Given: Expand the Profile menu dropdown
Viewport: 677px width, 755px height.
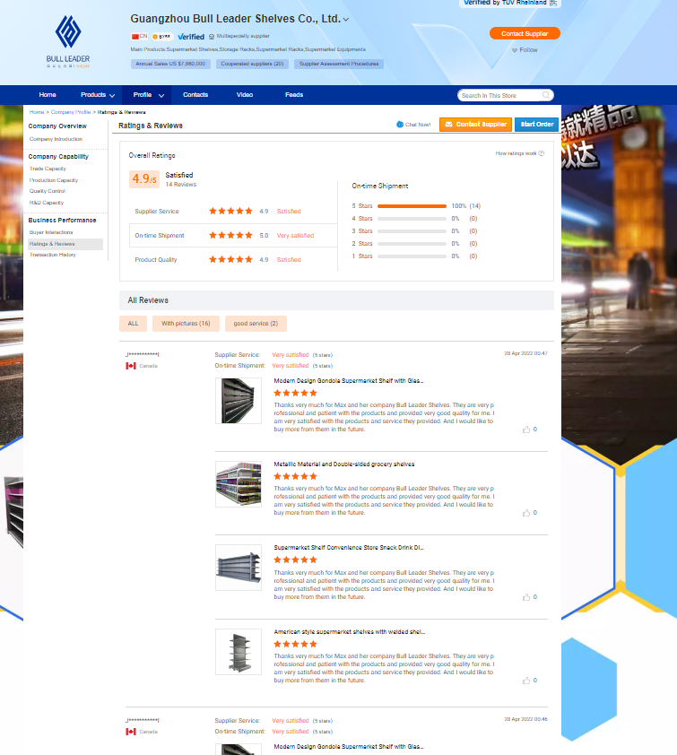Looking at the screenshot, I should click(161, 95).
